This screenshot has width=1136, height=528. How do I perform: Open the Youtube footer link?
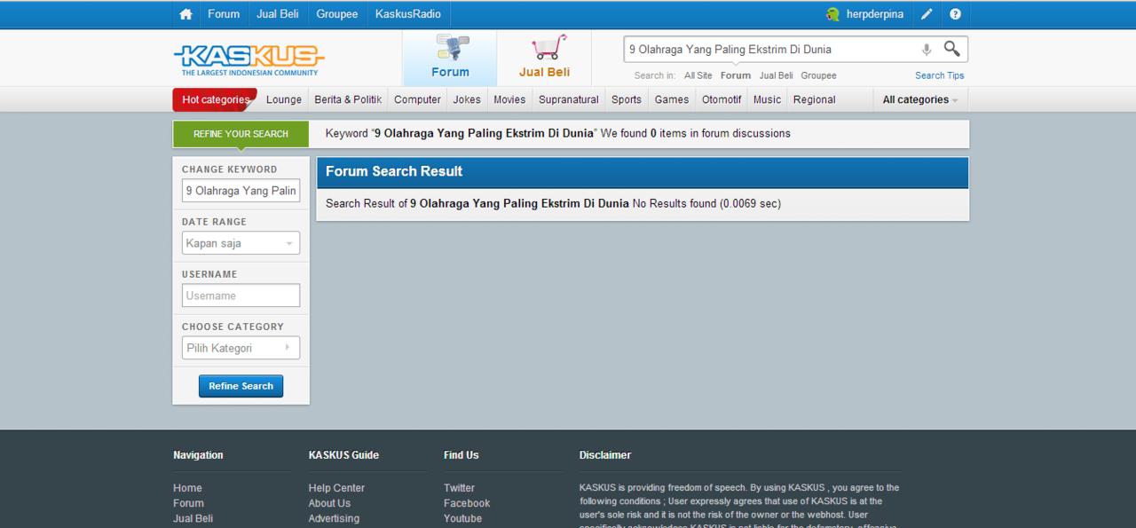(x=462, y=518)
